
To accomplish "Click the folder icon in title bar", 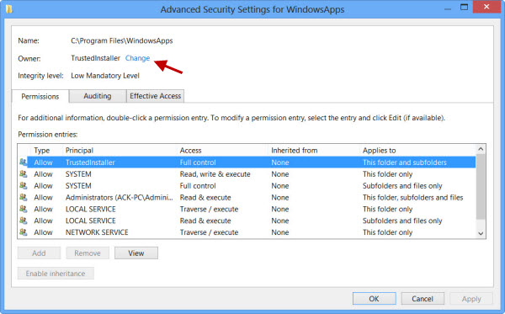I will (9, 9).
